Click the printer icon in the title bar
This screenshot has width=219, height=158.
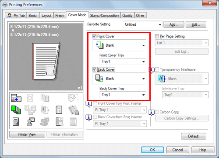[x=5, y=5]
